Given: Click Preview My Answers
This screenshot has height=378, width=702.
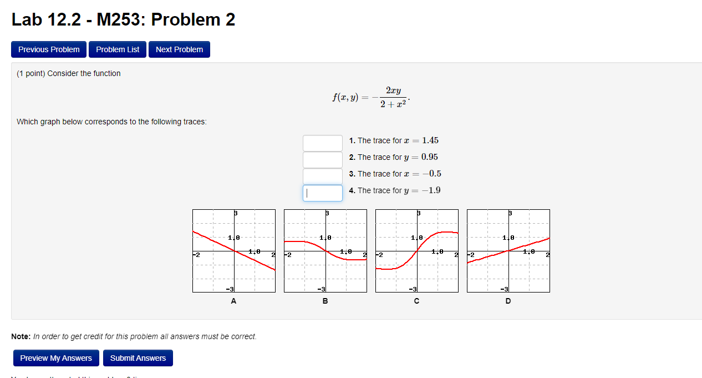Looking at the screenshot, I should tap(55, 358).
